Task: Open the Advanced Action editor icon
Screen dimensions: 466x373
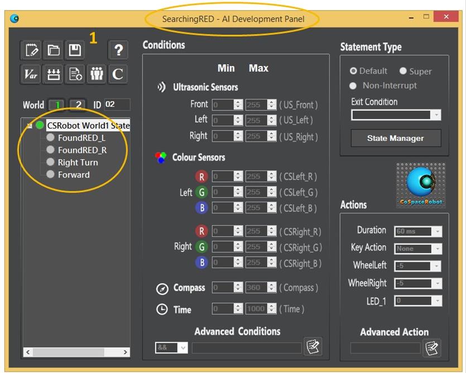Action: tap(431, 347)
